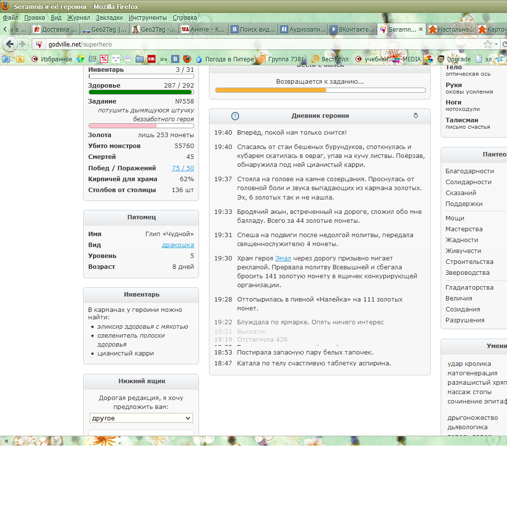Image resolution: width=507 pixels, height=507 pixels.
Task: Switch to the Аудиозапи... tab
Action: tap(303, 29)
